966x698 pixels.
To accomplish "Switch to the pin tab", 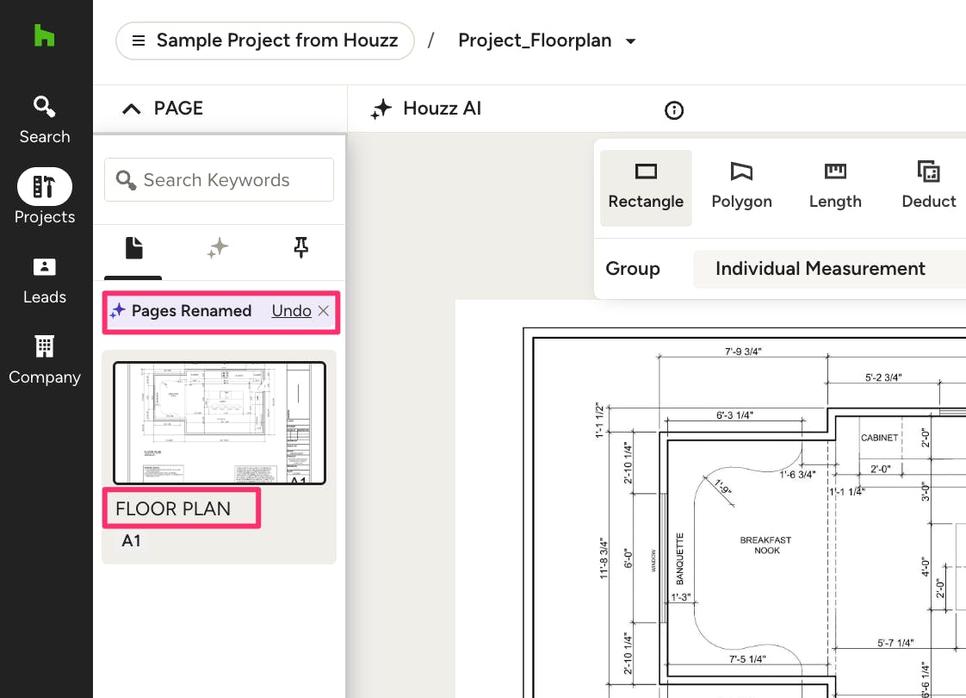I will pos(300,247).
